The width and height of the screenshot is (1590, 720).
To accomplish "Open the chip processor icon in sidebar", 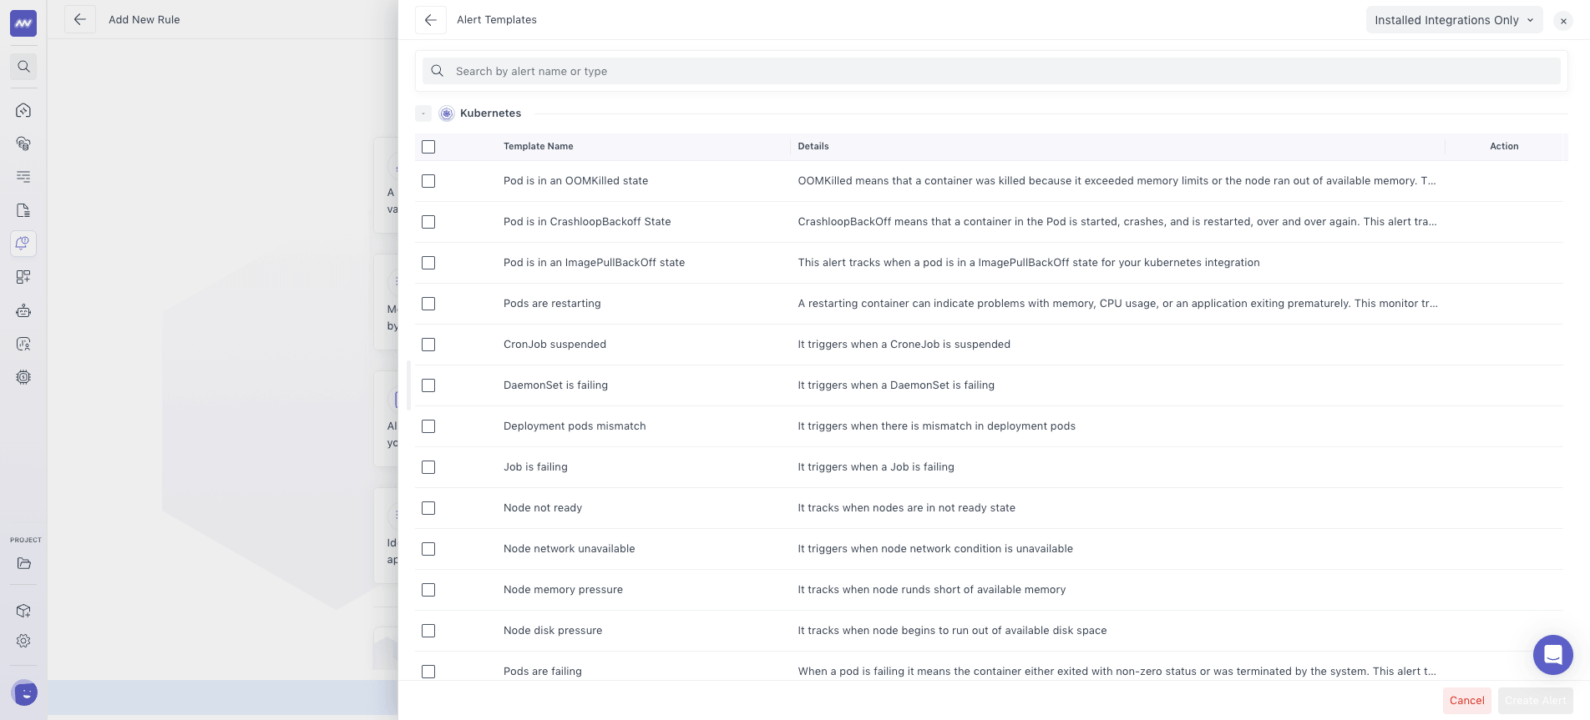I will 23,377.
